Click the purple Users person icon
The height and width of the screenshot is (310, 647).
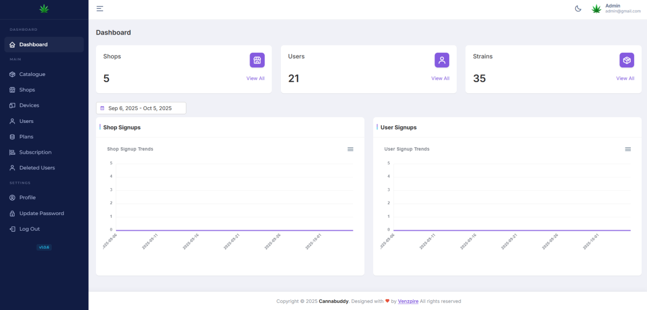(x=442, y=60)
